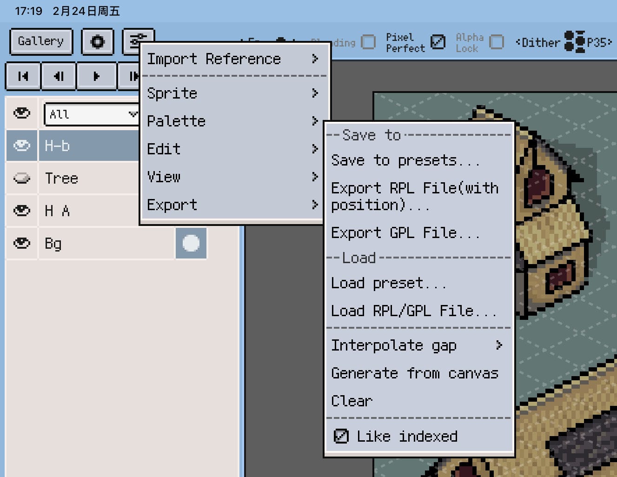617x477 pixels.
Task: Open the Gallery
Action: click(41, 41)
